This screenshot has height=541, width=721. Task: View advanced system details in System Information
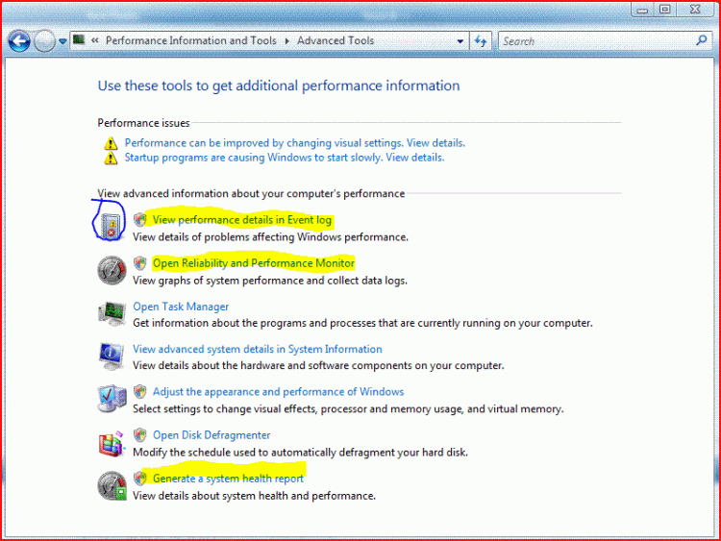point(258,349)
